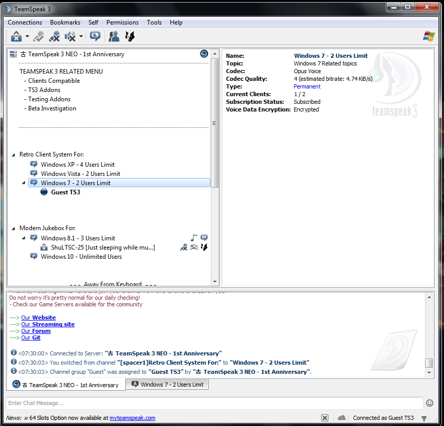Open the Our Forum link
This screenshot has width=444, height=426.
click(x=36, y=331)
